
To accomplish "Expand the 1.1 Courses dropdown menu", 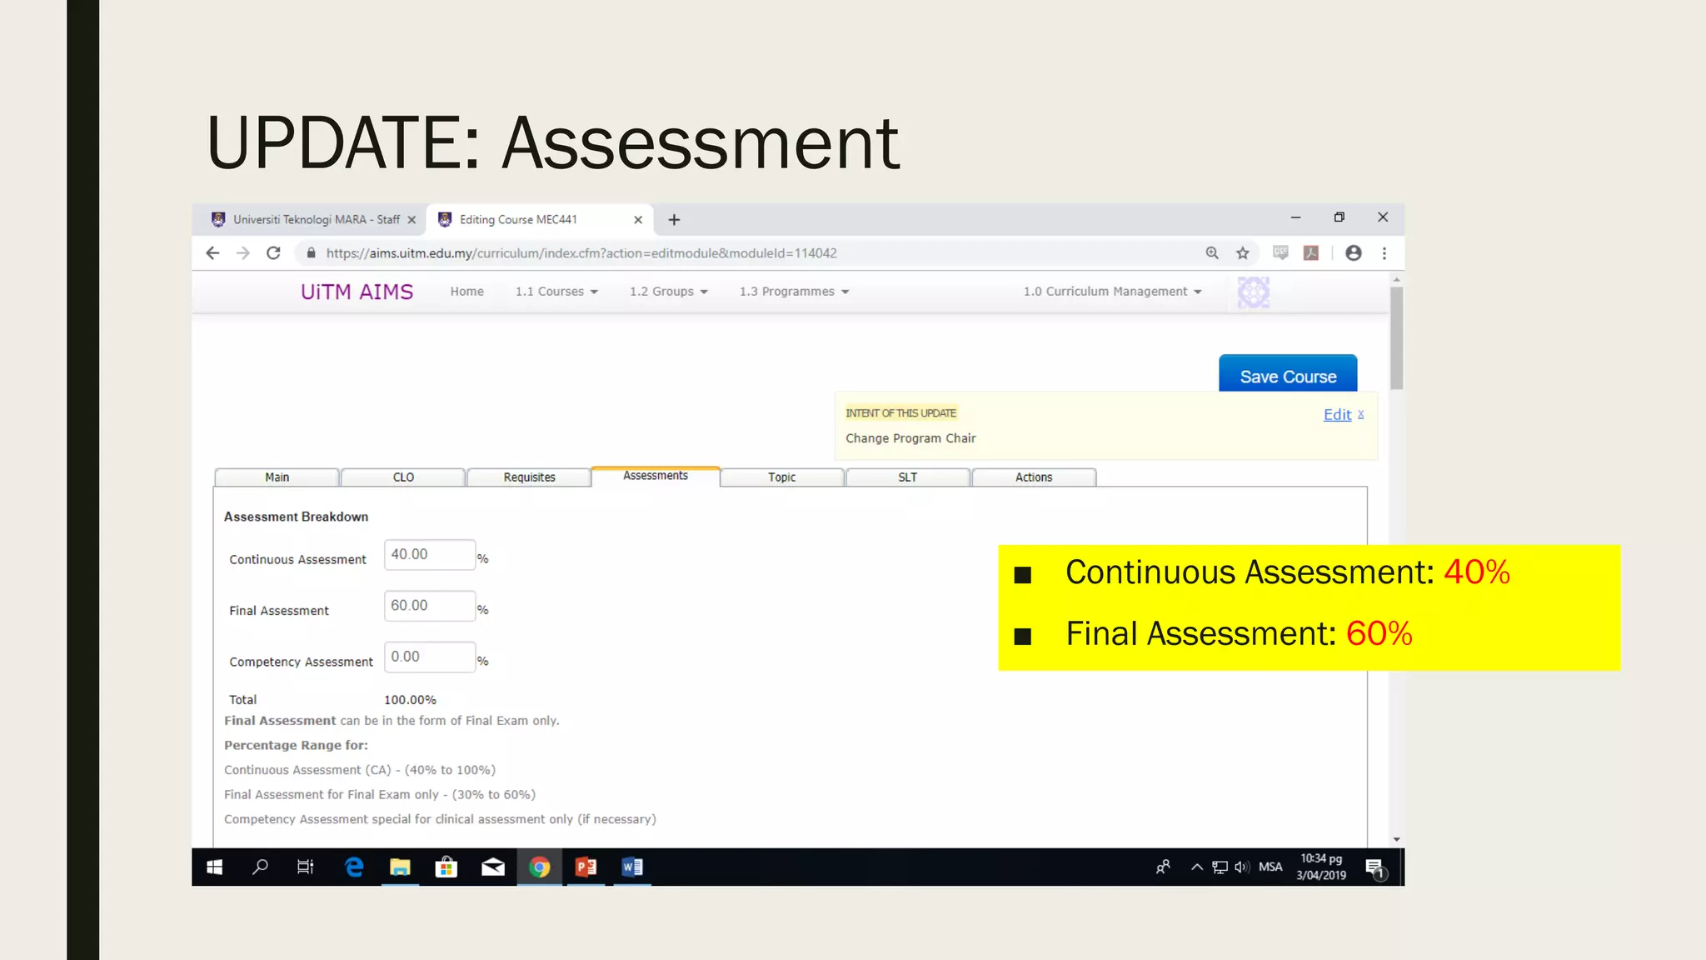I will (x=556, y=291).
